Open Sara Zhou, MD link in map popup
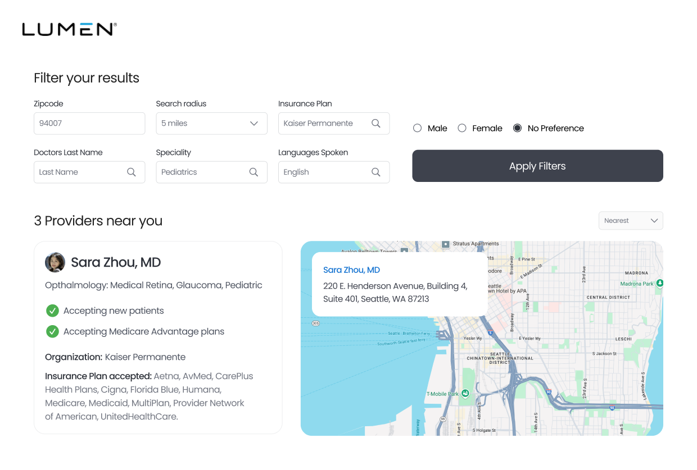 [x=352, y=270]
